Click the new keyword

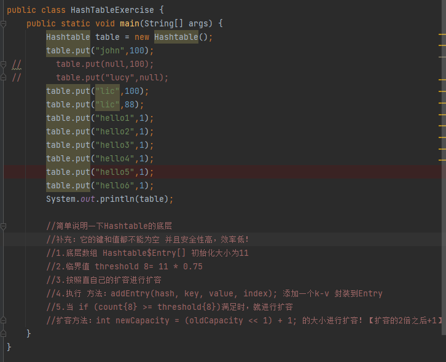(x=142, y=37)
